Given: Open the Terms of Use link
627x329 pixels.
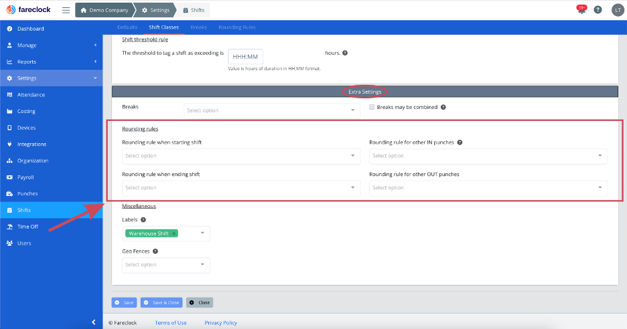Looking at the screenshot, I should click(171, 322).
